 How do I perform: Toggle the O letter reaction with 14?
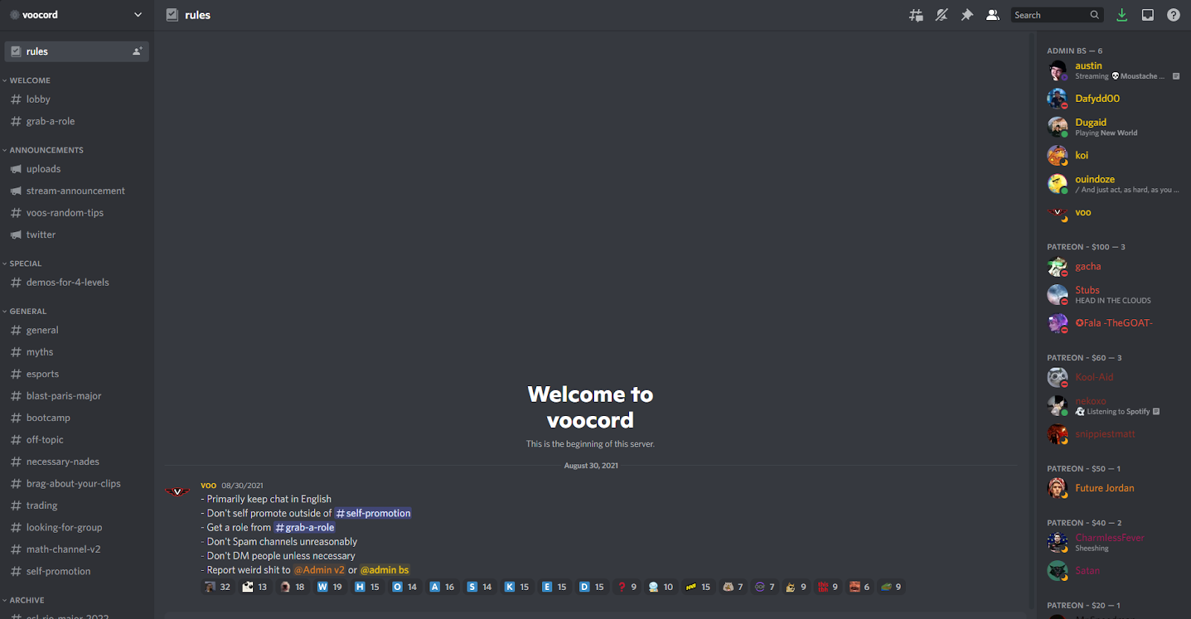point(404,587)
